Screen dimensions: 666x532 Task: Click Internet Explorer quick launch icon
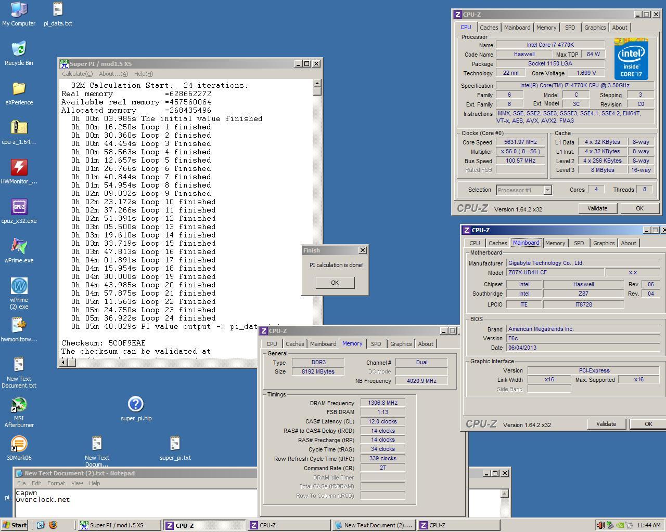pos(41,525)
